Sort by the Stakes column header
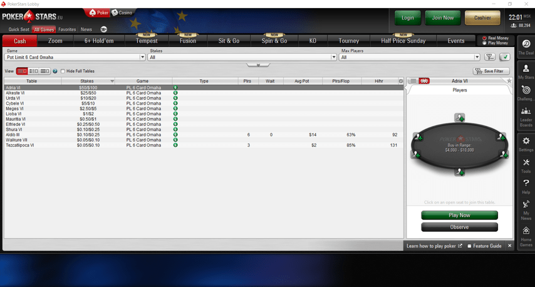The height and width of the screenshot is (287, 535). (88, 81)
